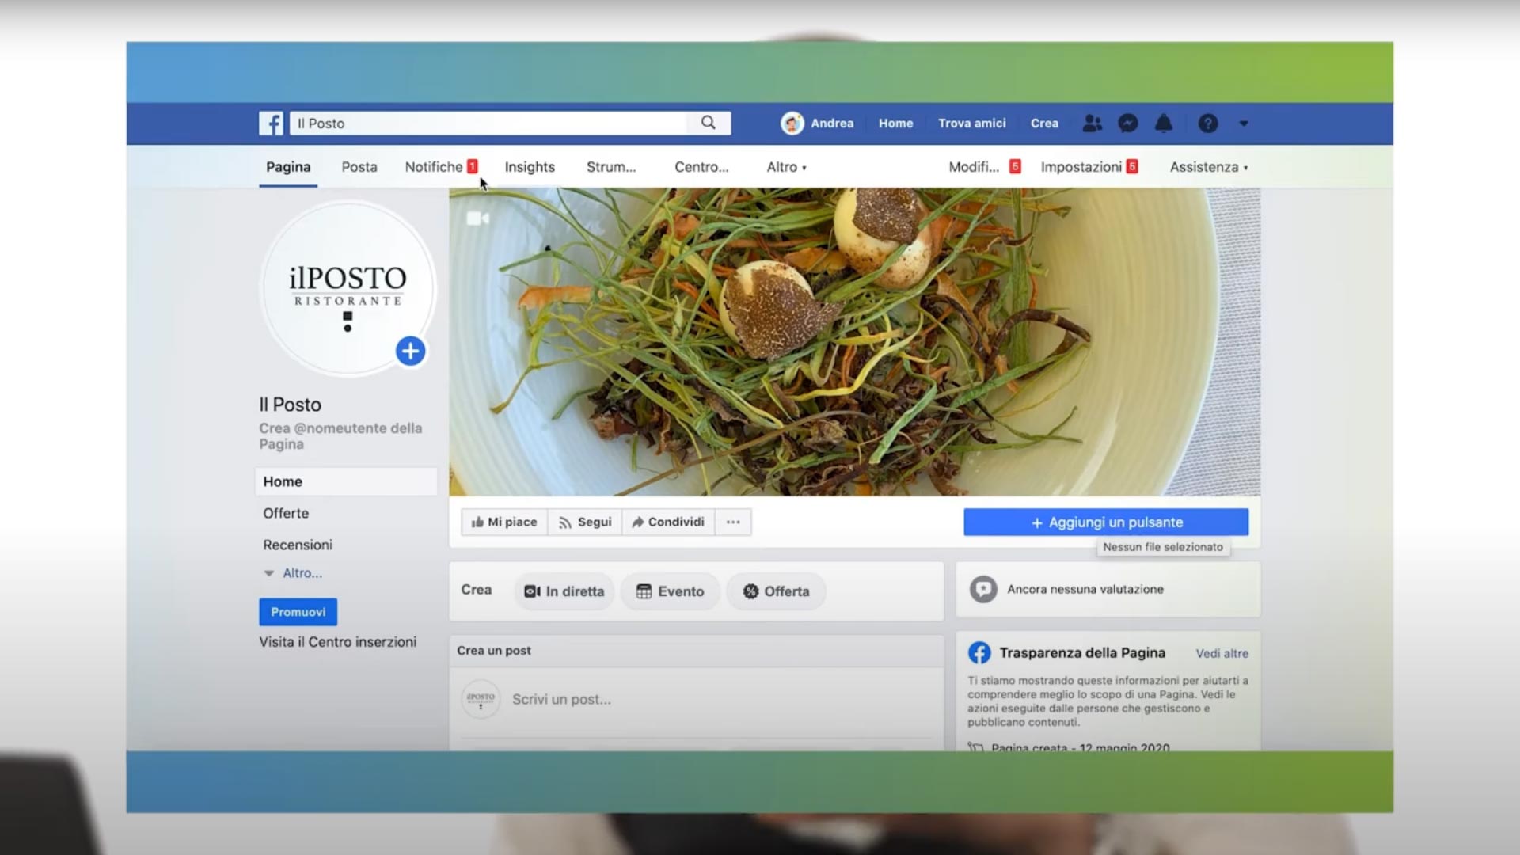Click Vedi altre link
This screenshot has height=855, width=1520.
coord(1222,653)
